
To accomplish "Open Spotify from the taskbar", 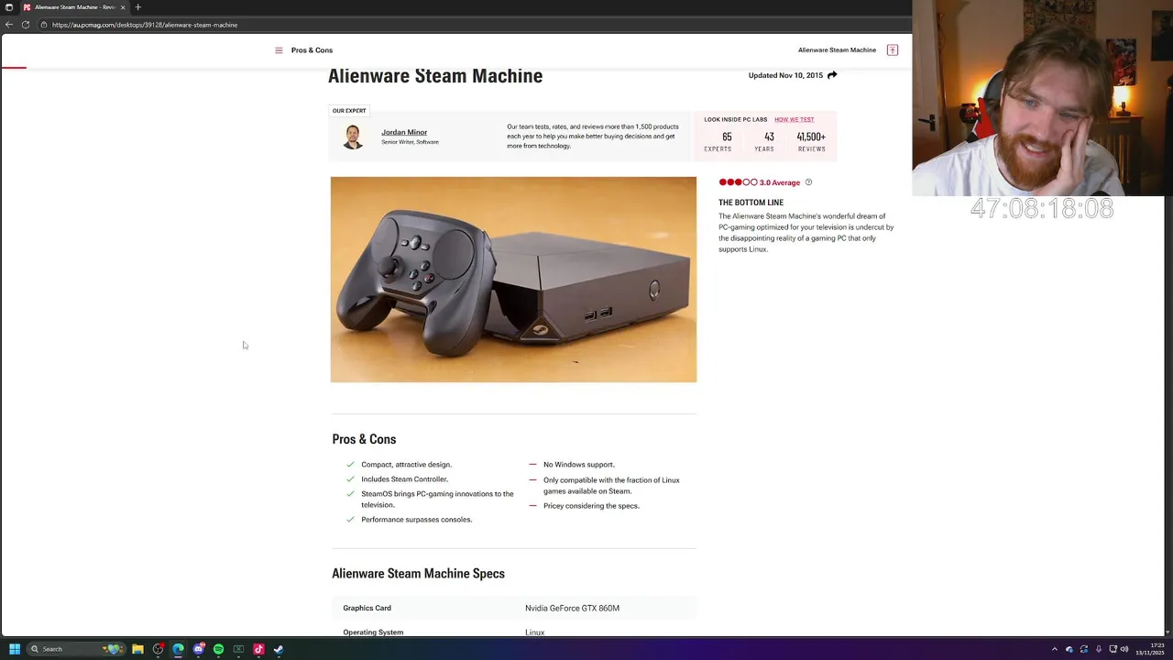I will (218, 649).
